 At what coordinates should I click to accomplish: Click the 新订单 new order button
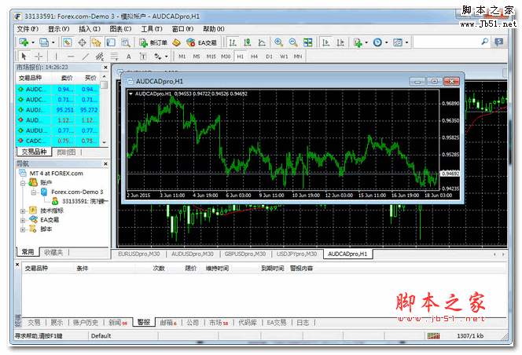tap(153, 42)
